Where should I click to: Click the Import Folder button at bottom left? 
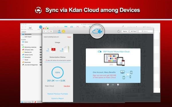[26, 102]
